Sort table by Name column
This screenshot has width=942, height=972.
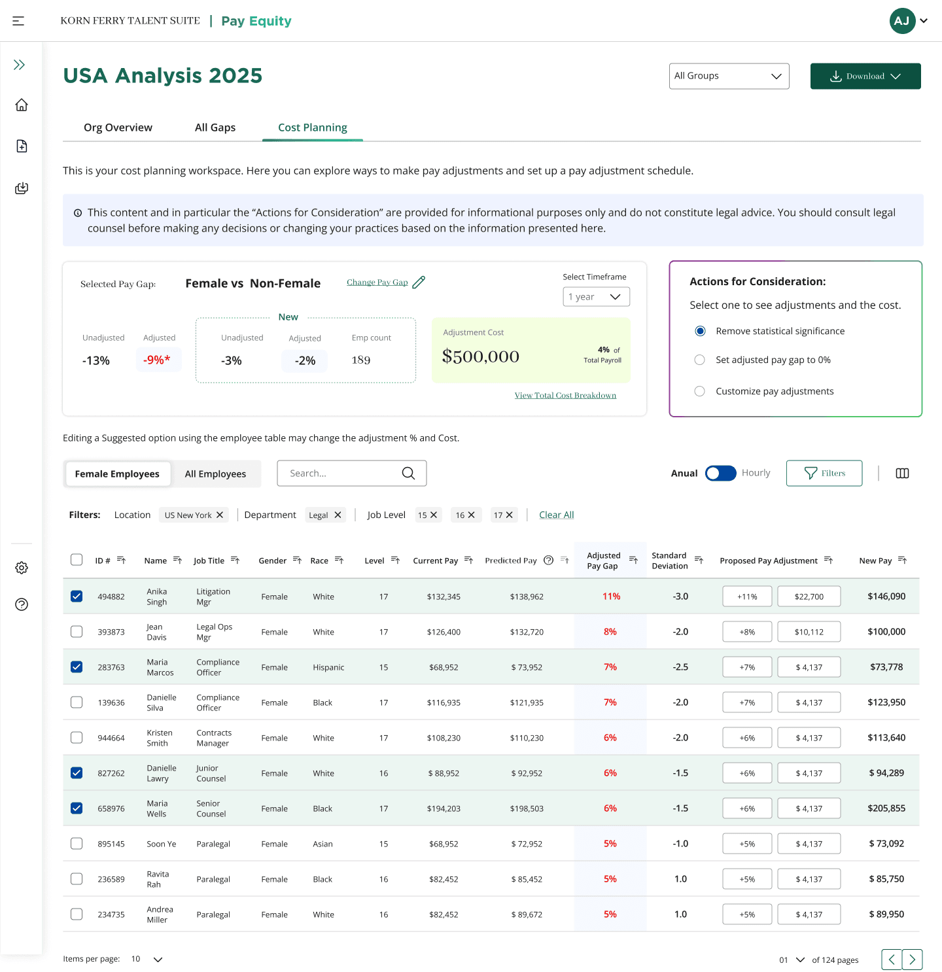tap(177, 560)
